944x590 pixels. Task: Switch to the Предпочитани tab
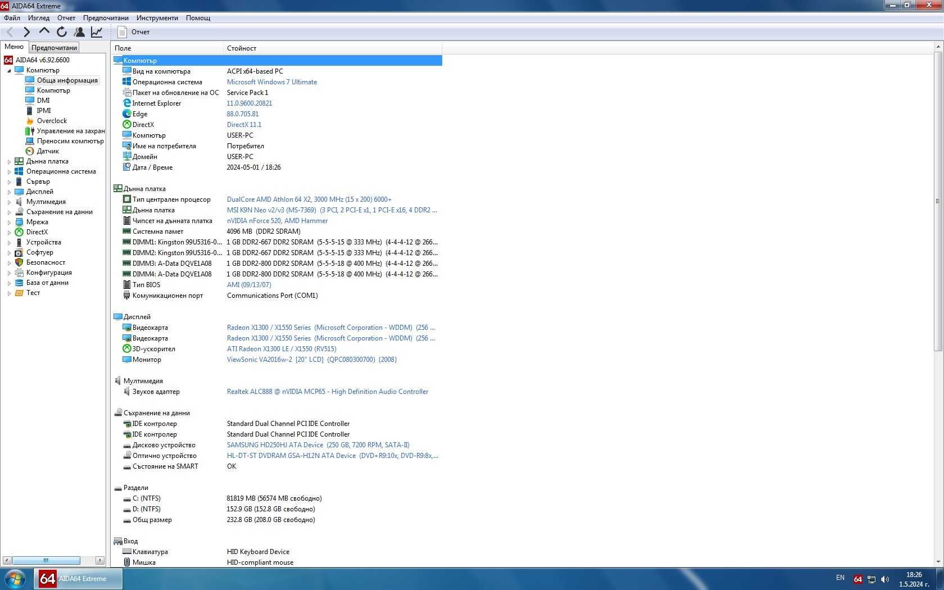(x=54, y=48)
